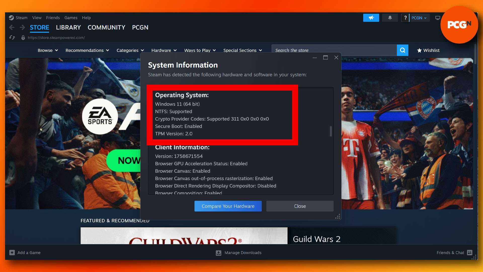Click the padlock icon beside the URL

point(23,38)
